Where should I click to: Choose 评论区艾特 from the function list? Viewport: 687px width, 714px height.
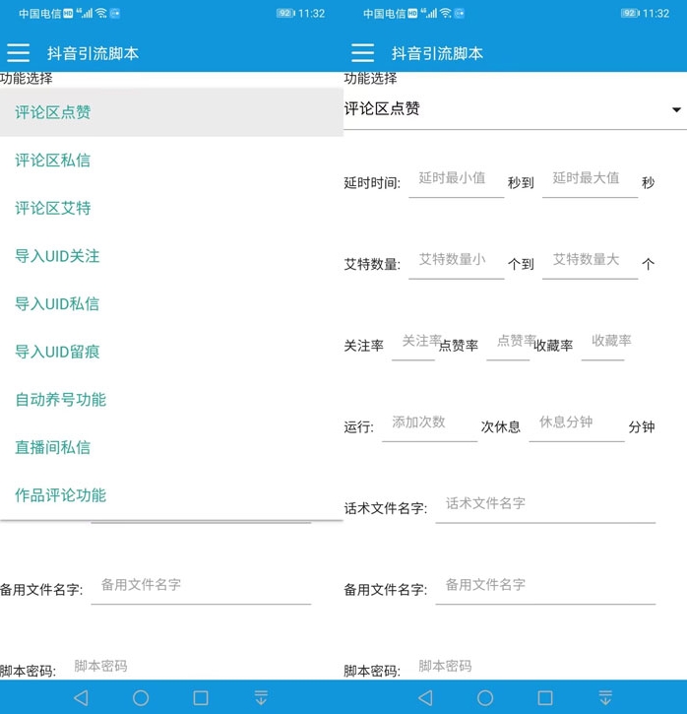171,208
